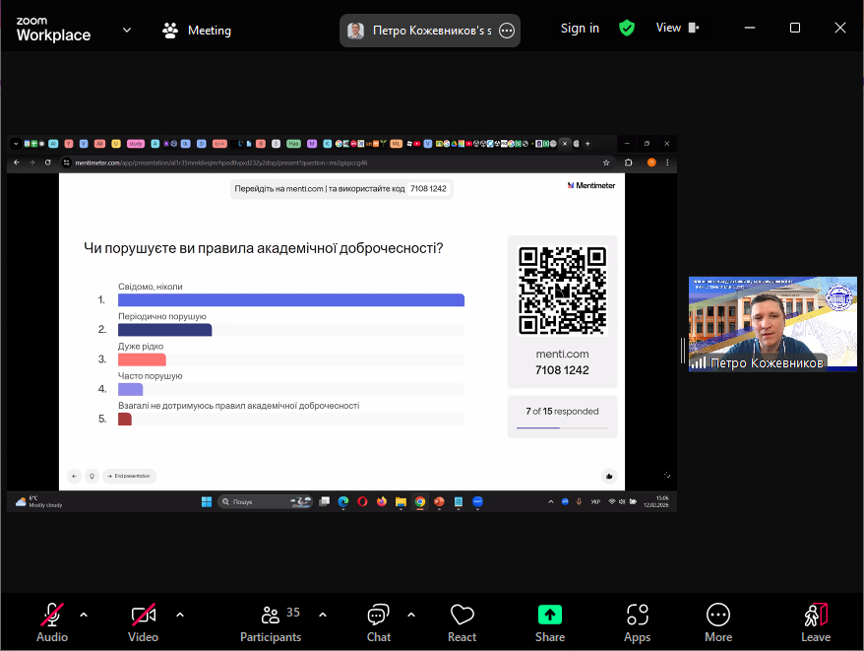Open the View layout menu

[677, 28]
